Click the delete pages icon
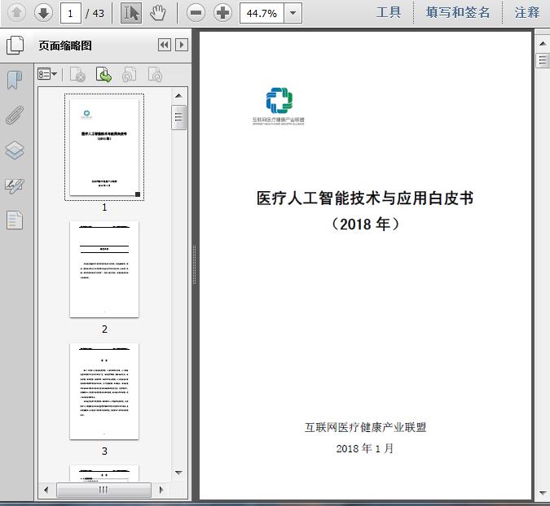Viewport: 550px width, 506px height. pyautogui.click(x=78, y=74)
